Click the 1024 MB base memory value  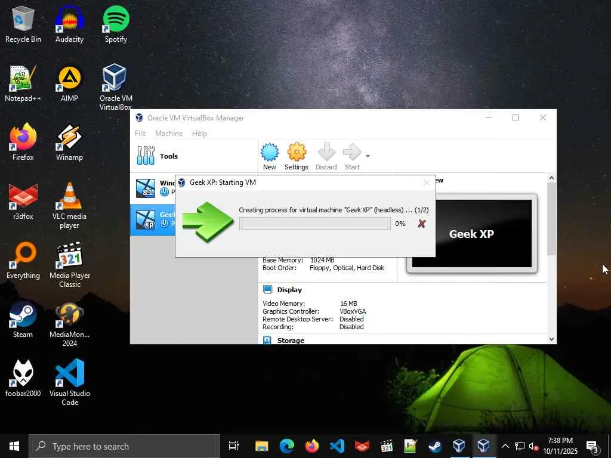pos(322,260)
